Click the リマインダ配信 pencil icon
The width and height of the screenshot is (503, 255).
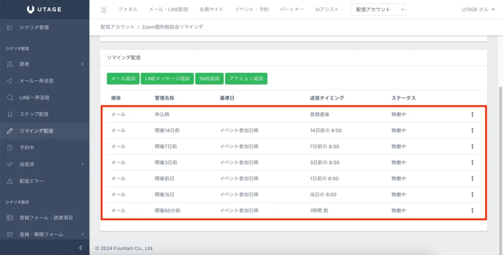(x=10, y=131)
